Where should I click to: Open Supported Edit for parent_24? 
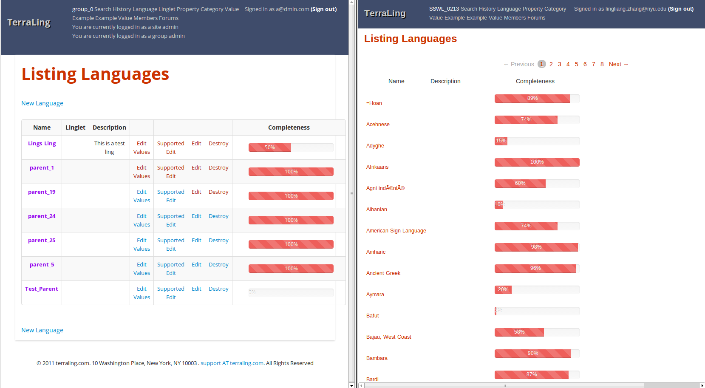170,221
